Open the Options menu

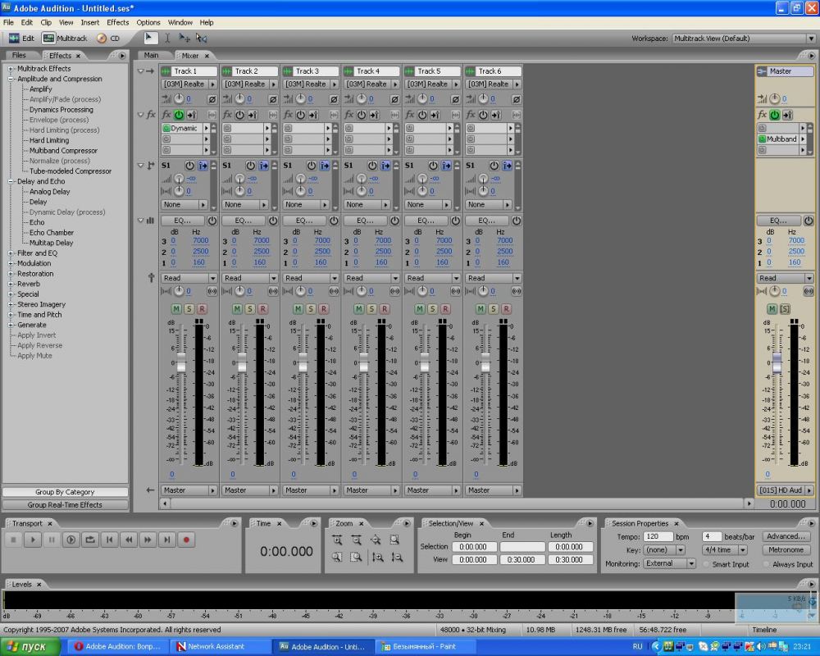point(148,22)
